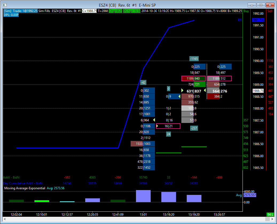
Task: Minimize the chart window
Action: [x=252, y=5]
